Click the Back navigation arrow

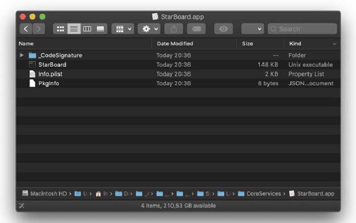(x=26, y=29)
